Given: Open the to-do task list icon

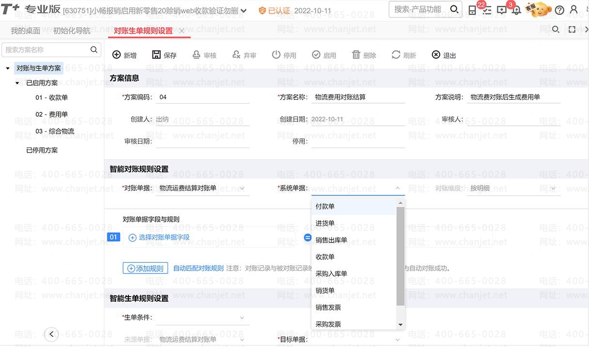Looking at the screenshot, I should tap(487, 10).
